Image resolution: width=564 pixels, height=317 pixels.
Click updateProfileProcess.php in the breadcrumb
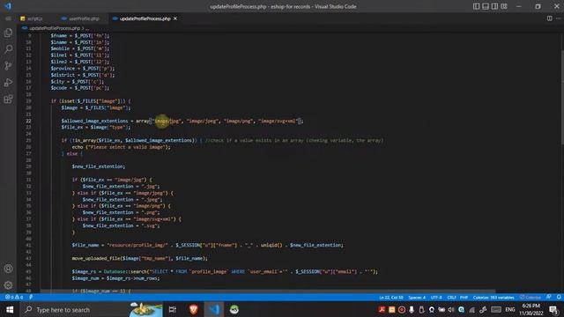(x=55, y=28)
